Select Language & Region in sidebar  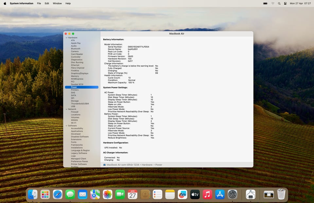tap(80, 150)
